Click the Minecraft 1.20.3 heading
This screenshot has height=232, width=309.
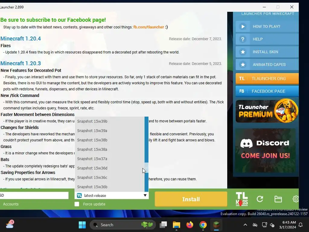pyautogui.click(x=21, y=63)
